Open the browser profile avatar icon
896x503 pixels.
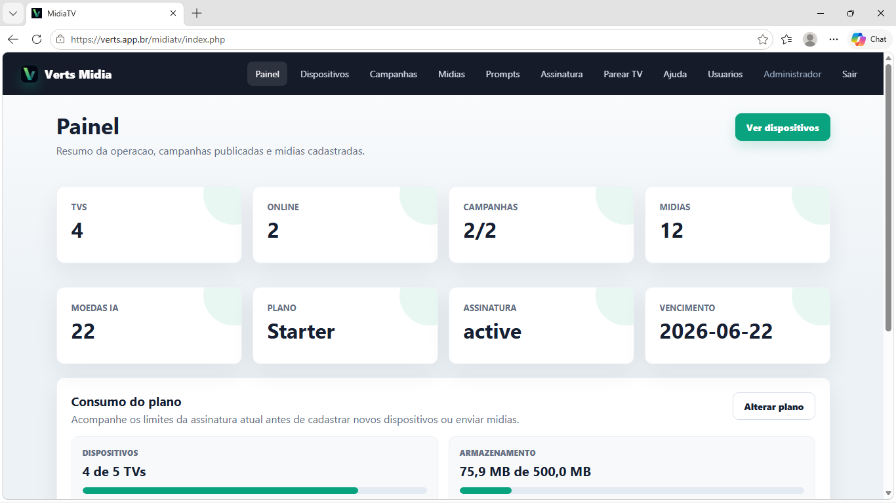(x=810, y=39)
